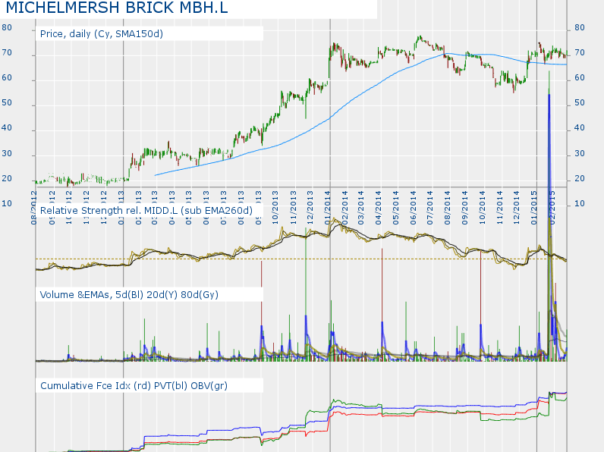Click the left axis value 60
604x452 pixels.
pyautogui.click(x=7, y=78)
